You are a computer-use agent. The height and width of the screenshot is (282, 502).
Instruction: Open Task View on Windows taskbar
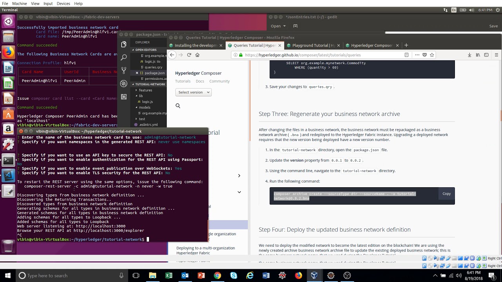pos(136,275)
